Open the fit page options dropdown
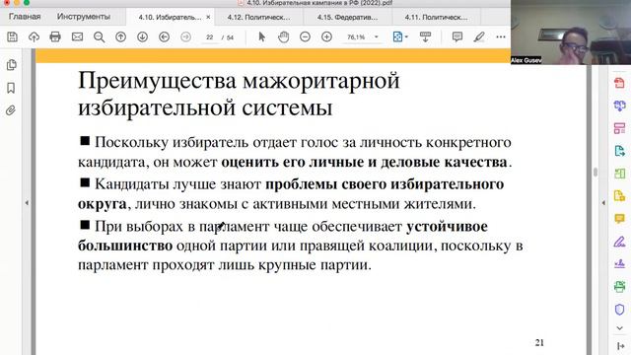 click(400, 37)
